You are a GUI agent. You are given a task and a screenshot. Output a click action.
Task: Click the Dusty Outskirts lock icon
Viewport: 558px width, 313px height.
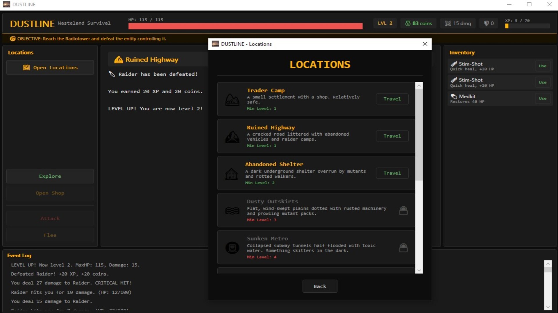(x=403, y=211)
